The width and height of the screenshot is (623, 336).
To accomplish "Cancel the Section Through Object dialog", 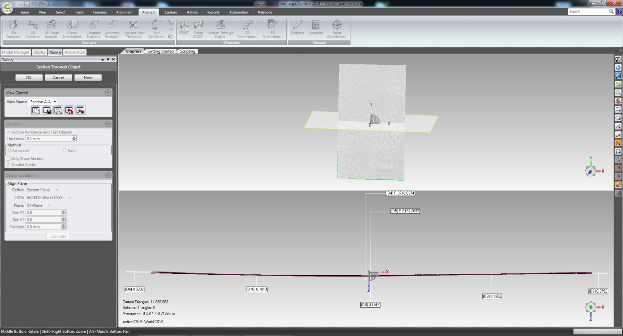I will tap(58, 77).
